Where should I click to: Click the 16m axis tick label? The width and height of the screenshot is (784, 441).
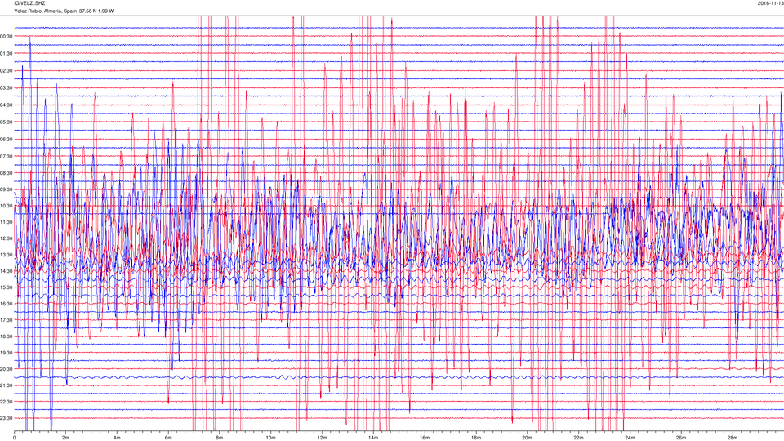(x=425, y=438)
